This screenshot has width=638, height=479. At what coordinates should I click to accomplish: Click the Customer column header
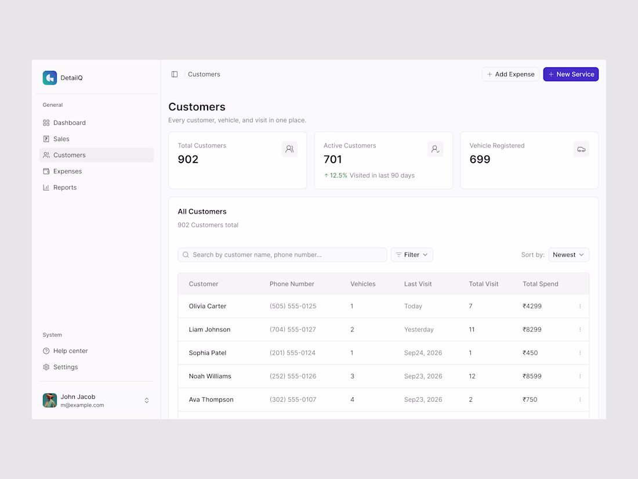[x=204, y=284]
